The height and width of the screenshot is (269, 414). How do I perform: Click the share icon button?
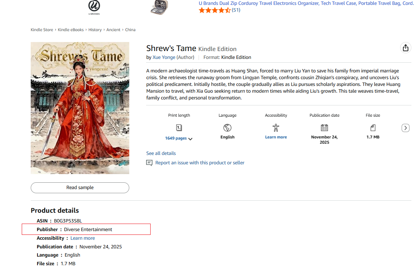pos(405,48)
